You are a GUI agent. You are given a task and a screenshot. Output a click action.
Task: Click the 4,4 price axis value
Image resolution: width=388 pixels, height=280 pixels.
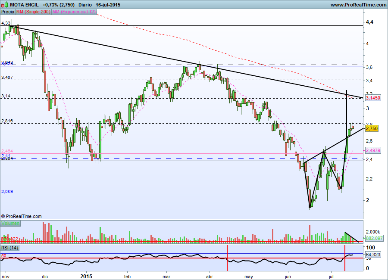tap(370, 22)
